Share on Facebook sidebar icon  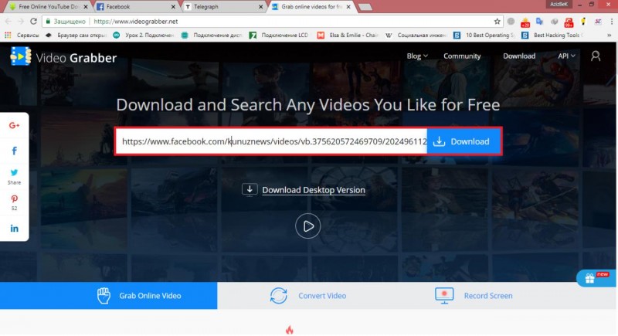coord(14,151)
